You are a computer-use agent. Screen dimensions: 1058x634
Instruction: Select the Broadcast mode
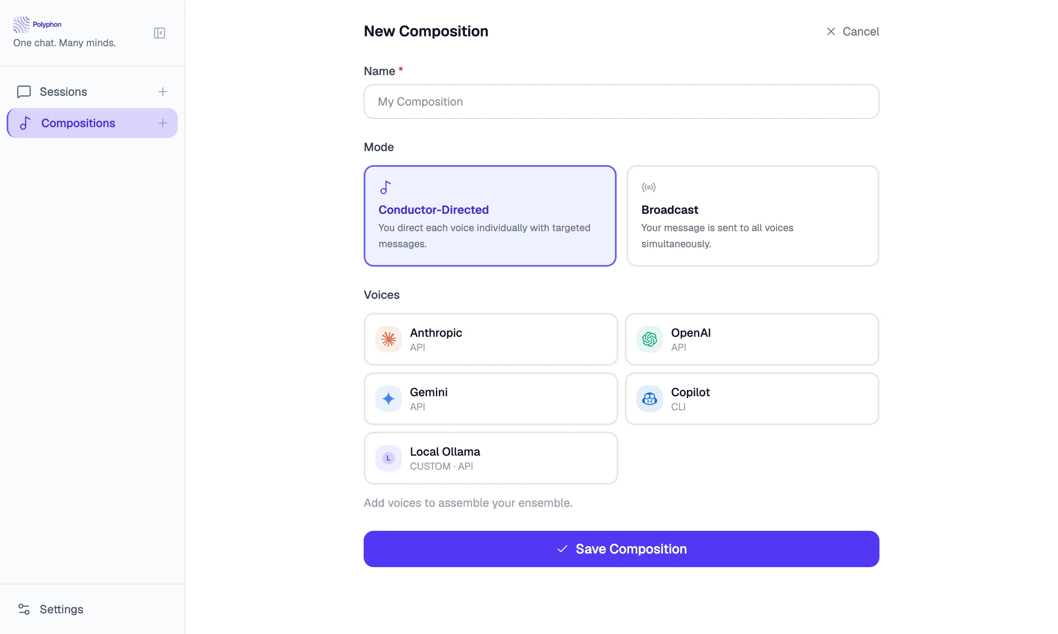[752, 216]
